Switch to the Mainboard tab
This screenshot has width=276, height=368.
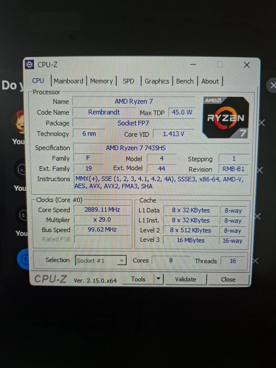(68, 81)
